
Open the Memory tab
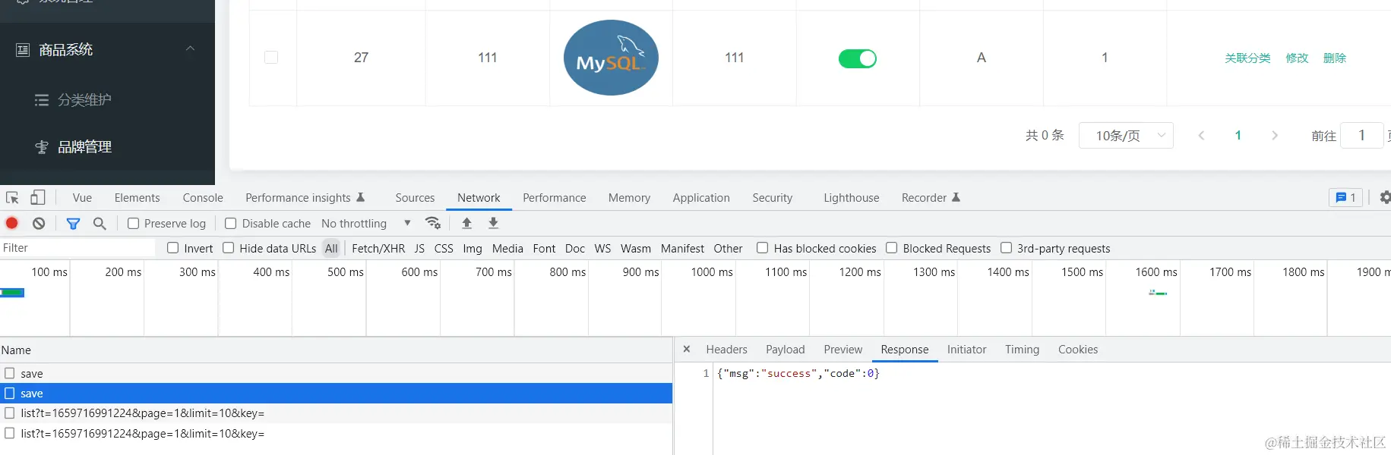[x=629, y=198]
